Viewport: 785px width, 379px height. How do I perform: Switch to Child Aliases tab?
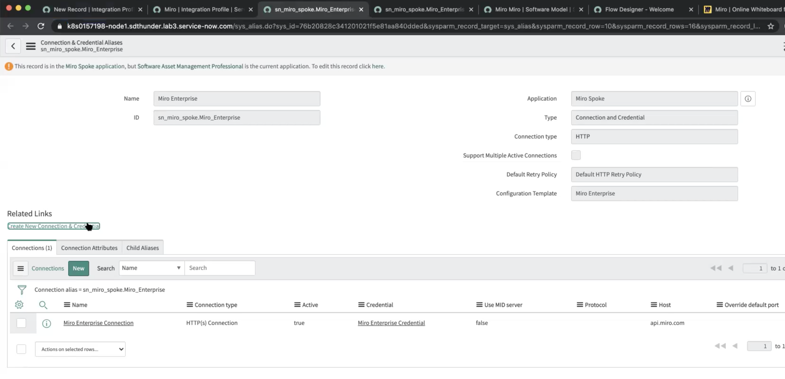(143, 248)
